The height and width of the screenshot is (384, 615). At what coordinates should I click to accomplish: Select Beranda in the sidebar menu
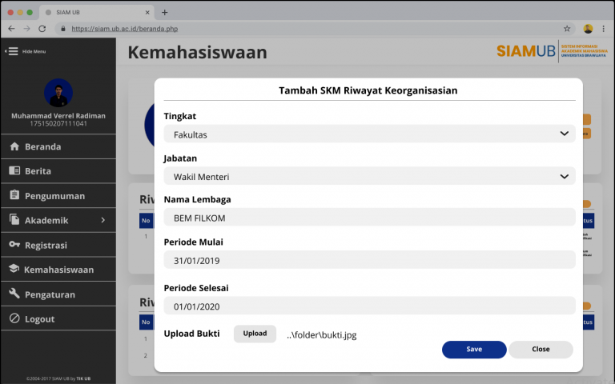click(x=58, y=146)
